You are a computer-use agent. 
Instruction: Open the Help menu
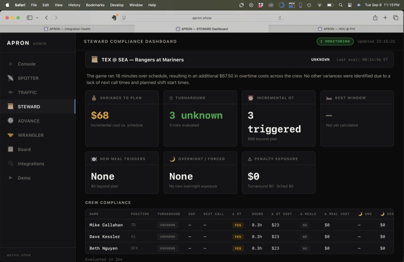click(152, 5)
